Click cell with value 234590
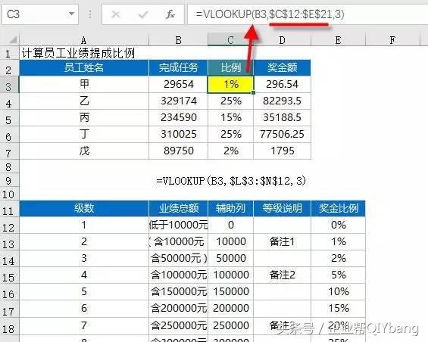This screenshot has width=428, height=342. (x=178, y=117)
